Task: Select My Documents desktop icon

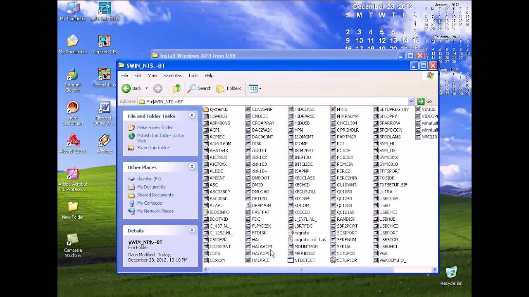Action: [x=73, y=44]
